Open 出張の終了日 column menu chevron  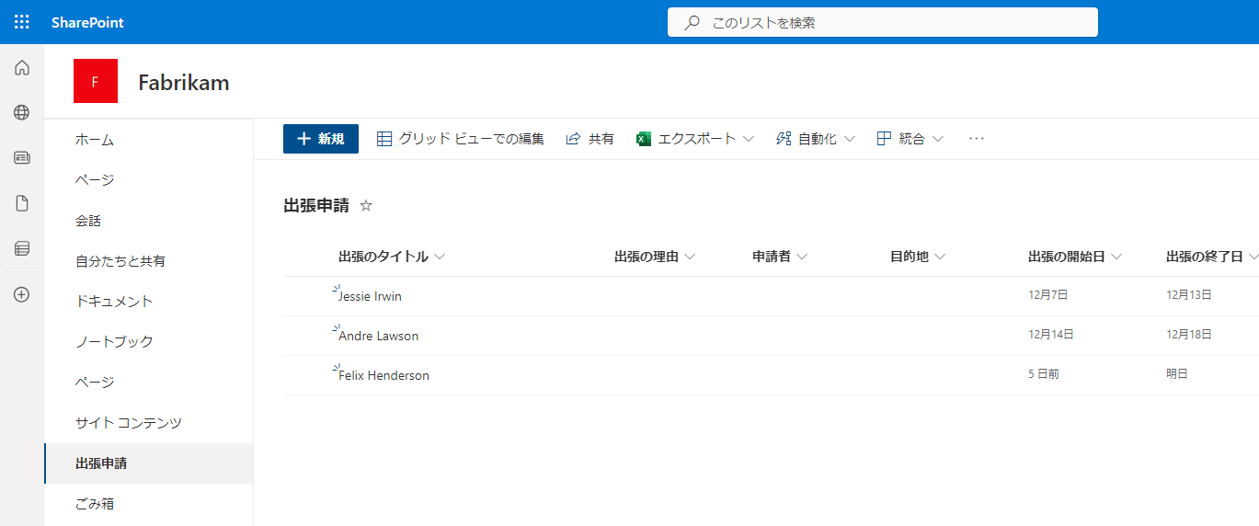(x=1253, y=257)
